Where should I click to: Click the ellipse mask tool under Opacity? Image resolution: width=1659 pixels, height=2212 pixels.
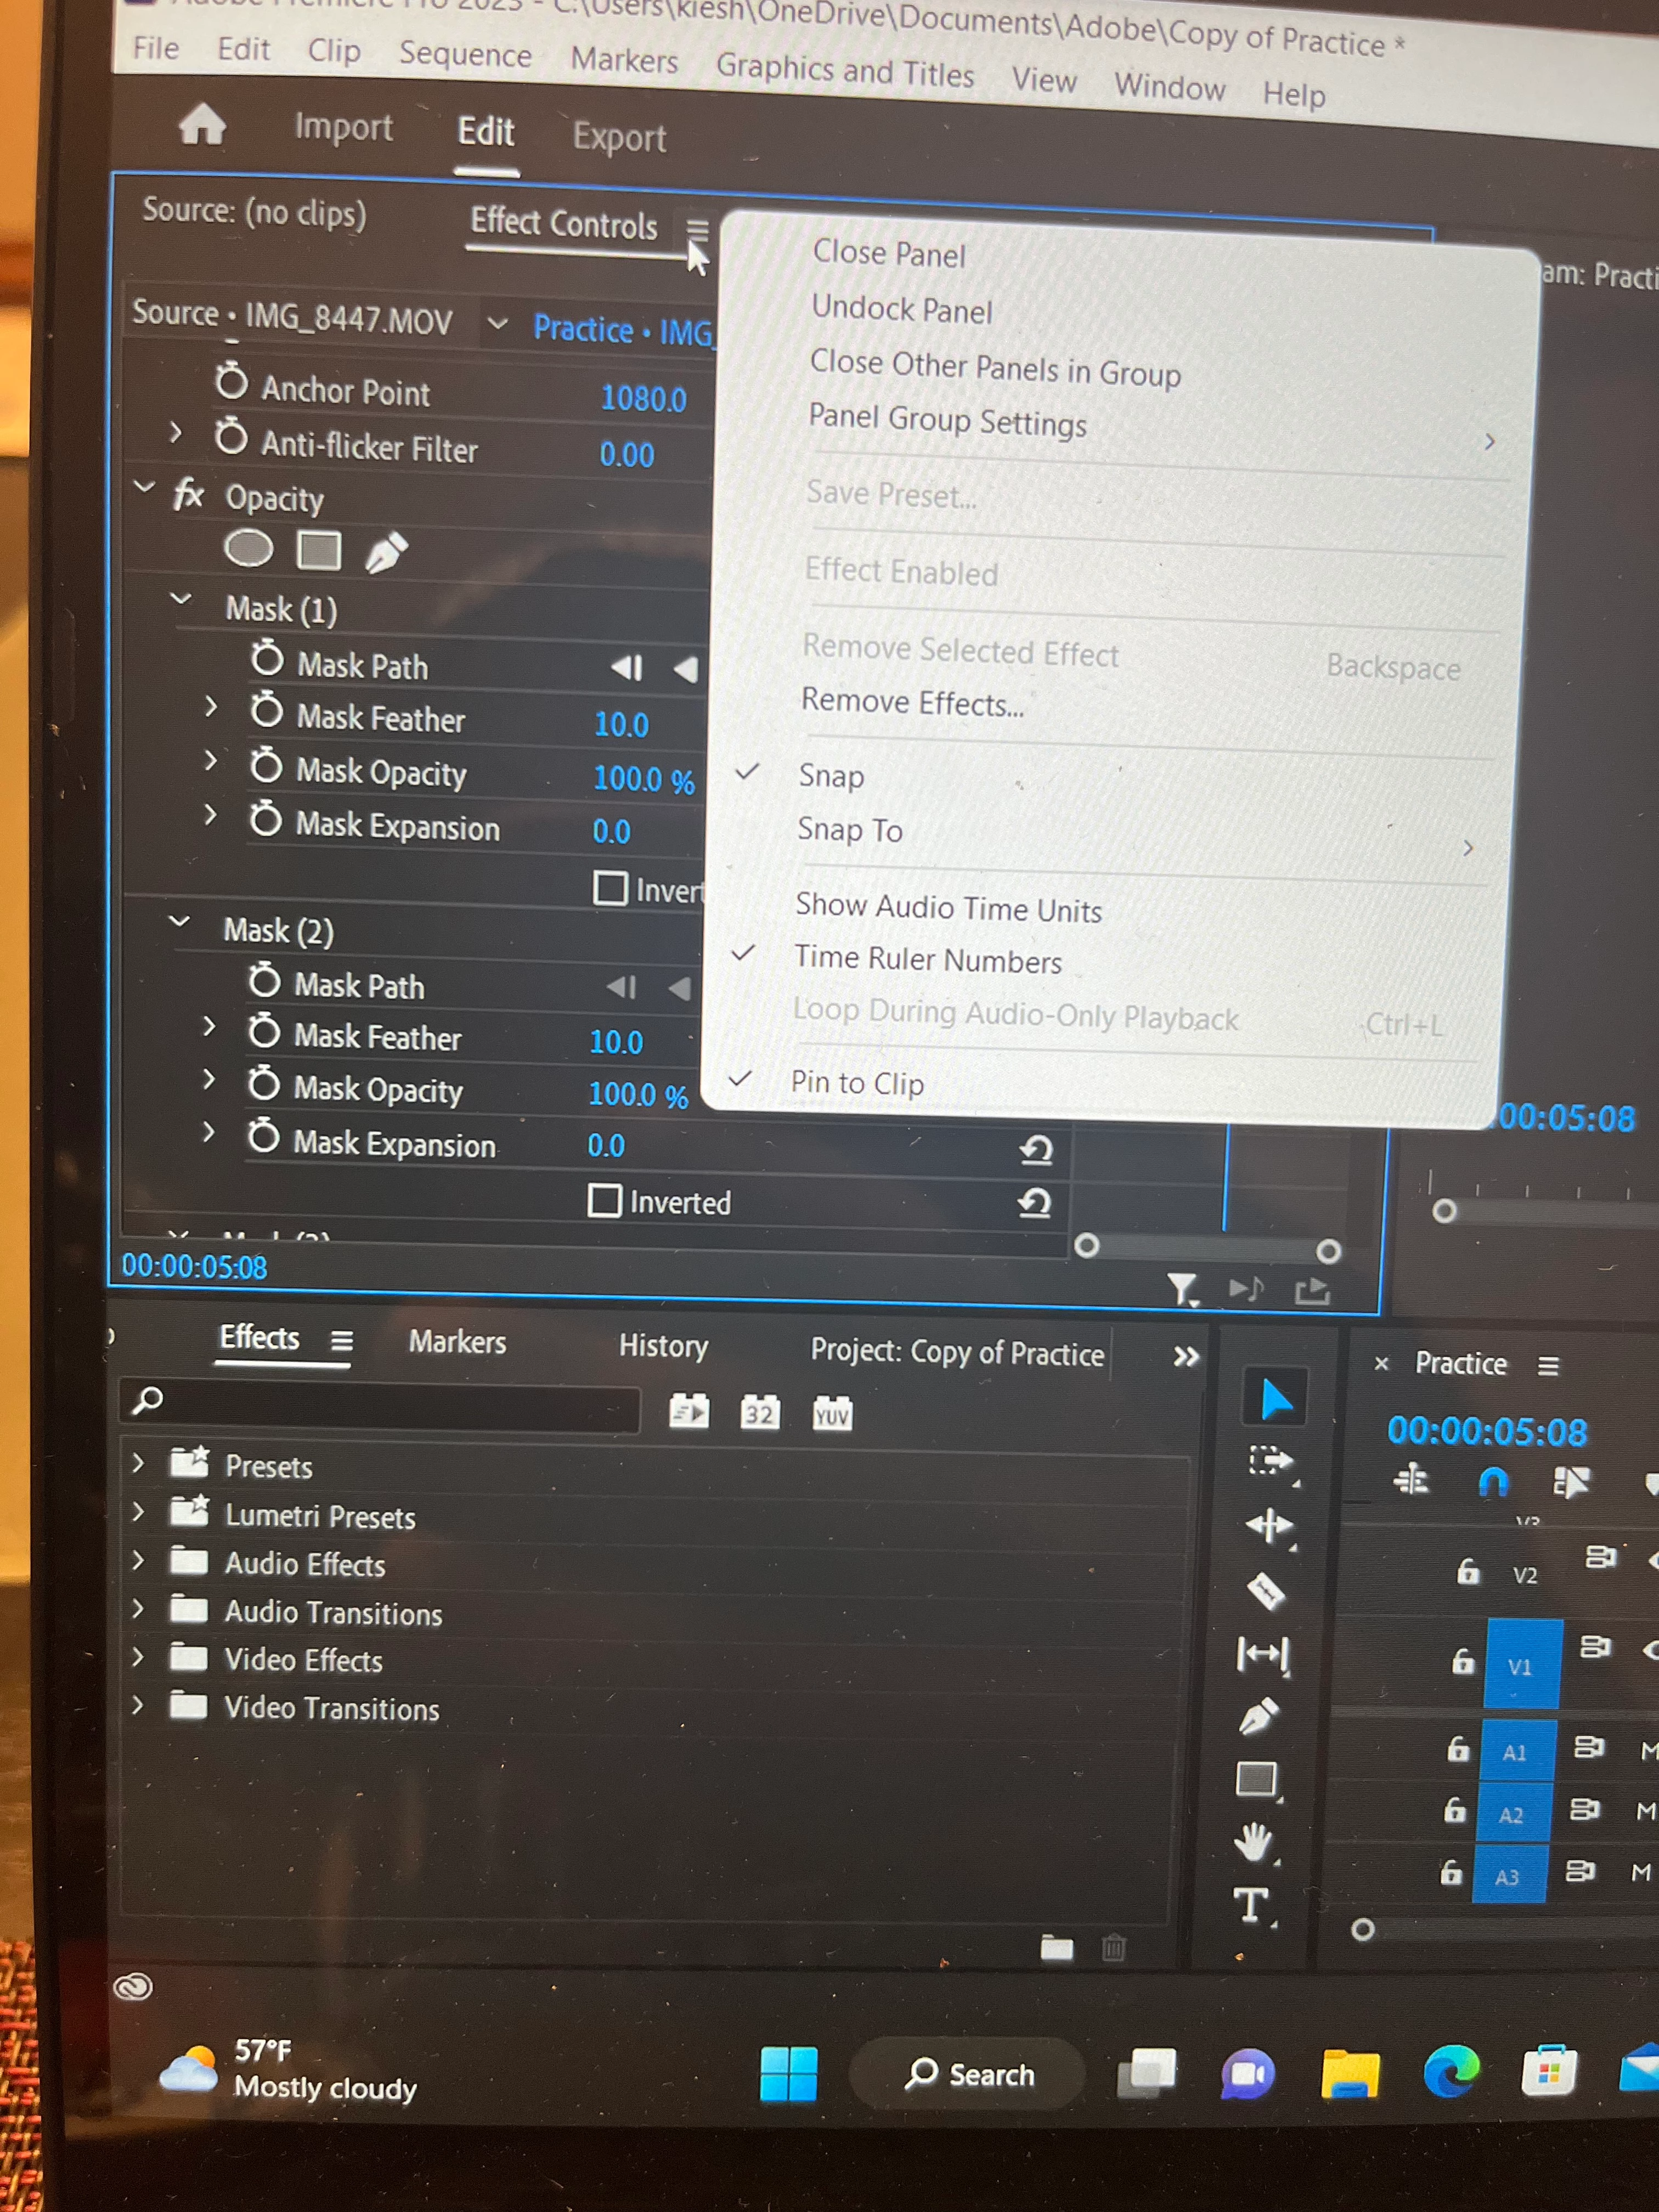pos(248,548)
